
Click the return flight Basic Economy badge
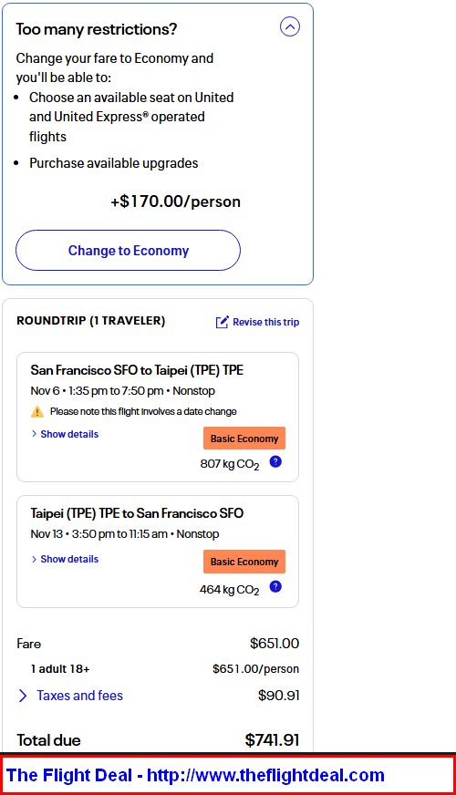click(244, 562)
